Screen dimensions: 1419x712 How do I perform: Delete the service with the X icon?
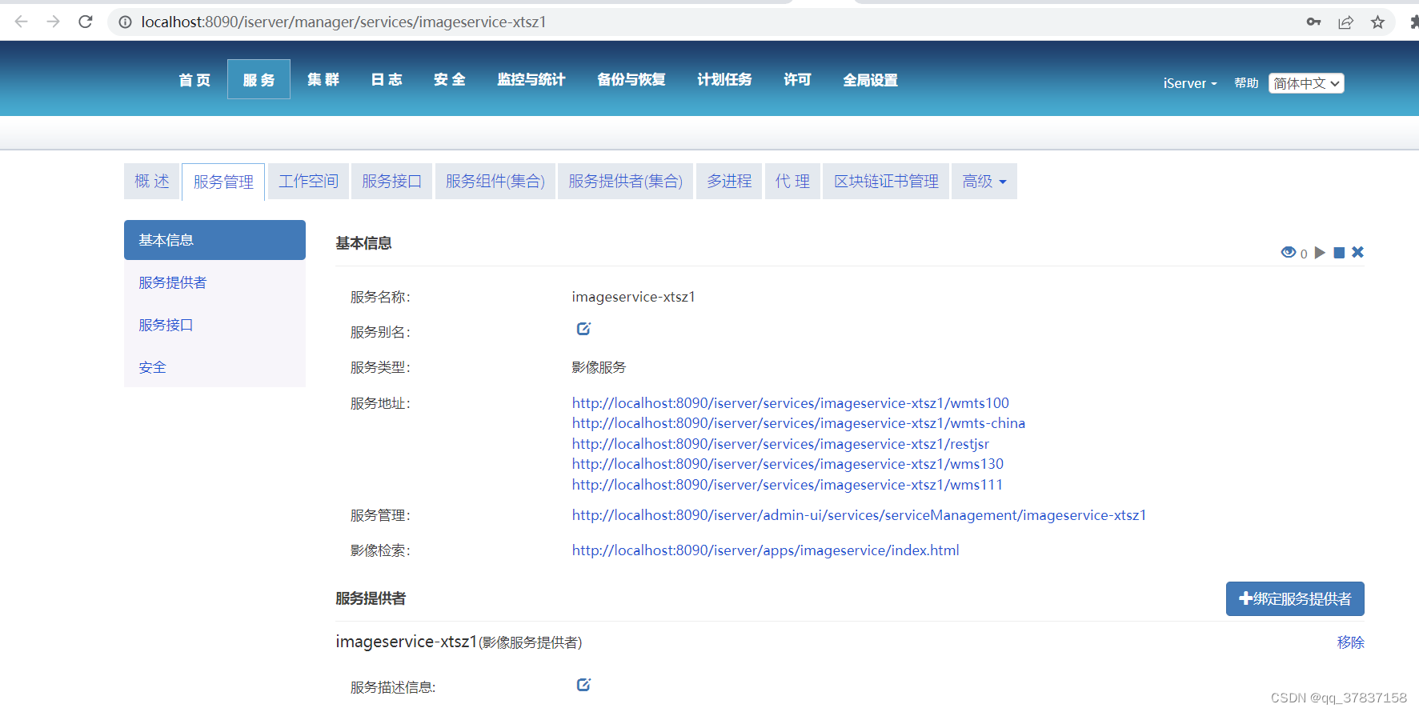pos(1357,252)
